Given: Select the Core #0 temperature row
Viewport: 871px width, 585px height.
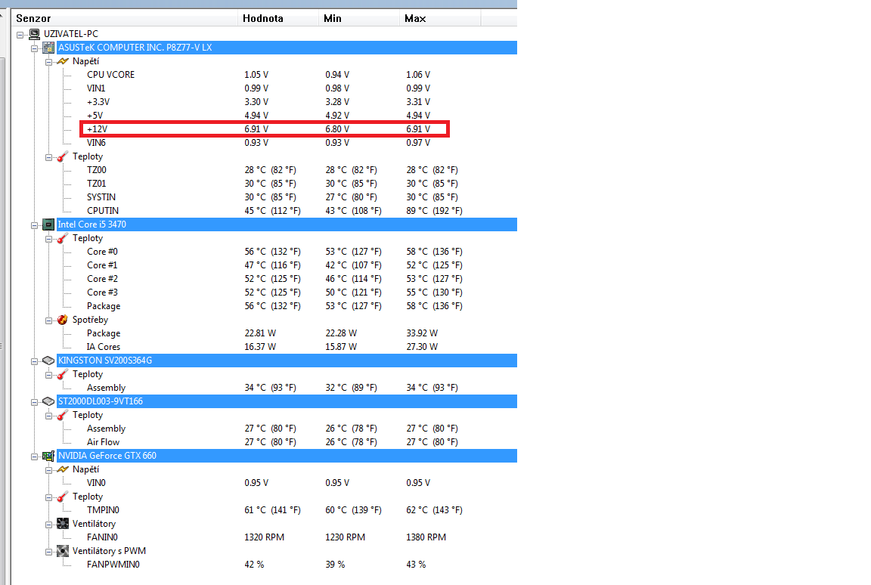Looking at the screenshot, I should tap(275, 252).
